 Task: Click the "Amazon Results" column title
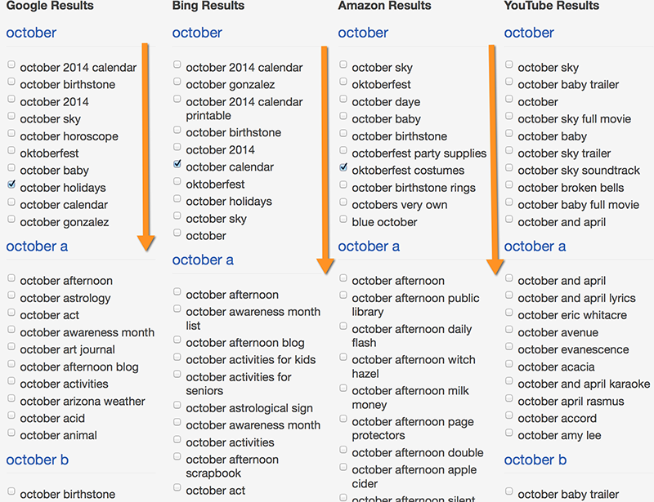(x=384, y=6)
